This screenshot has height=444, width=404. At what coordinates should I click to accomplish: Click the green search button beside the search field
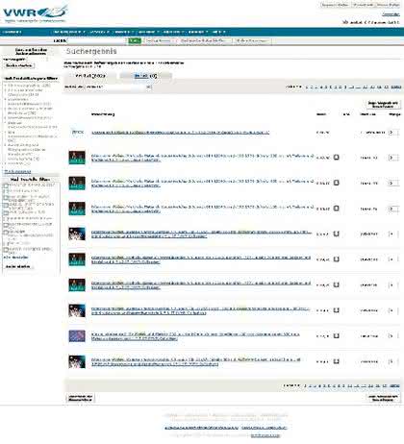pyautogui.click(x=135, y=40)
